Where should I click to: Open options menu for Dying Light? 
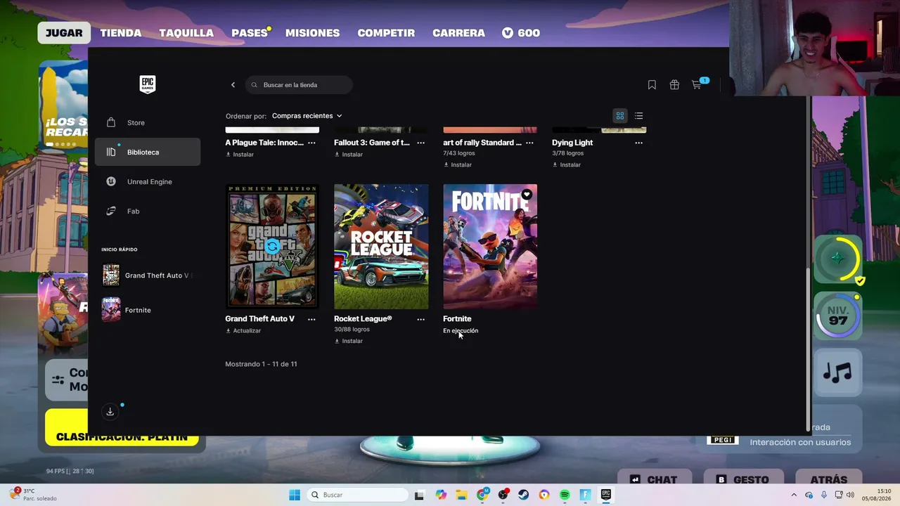(638, 143)
